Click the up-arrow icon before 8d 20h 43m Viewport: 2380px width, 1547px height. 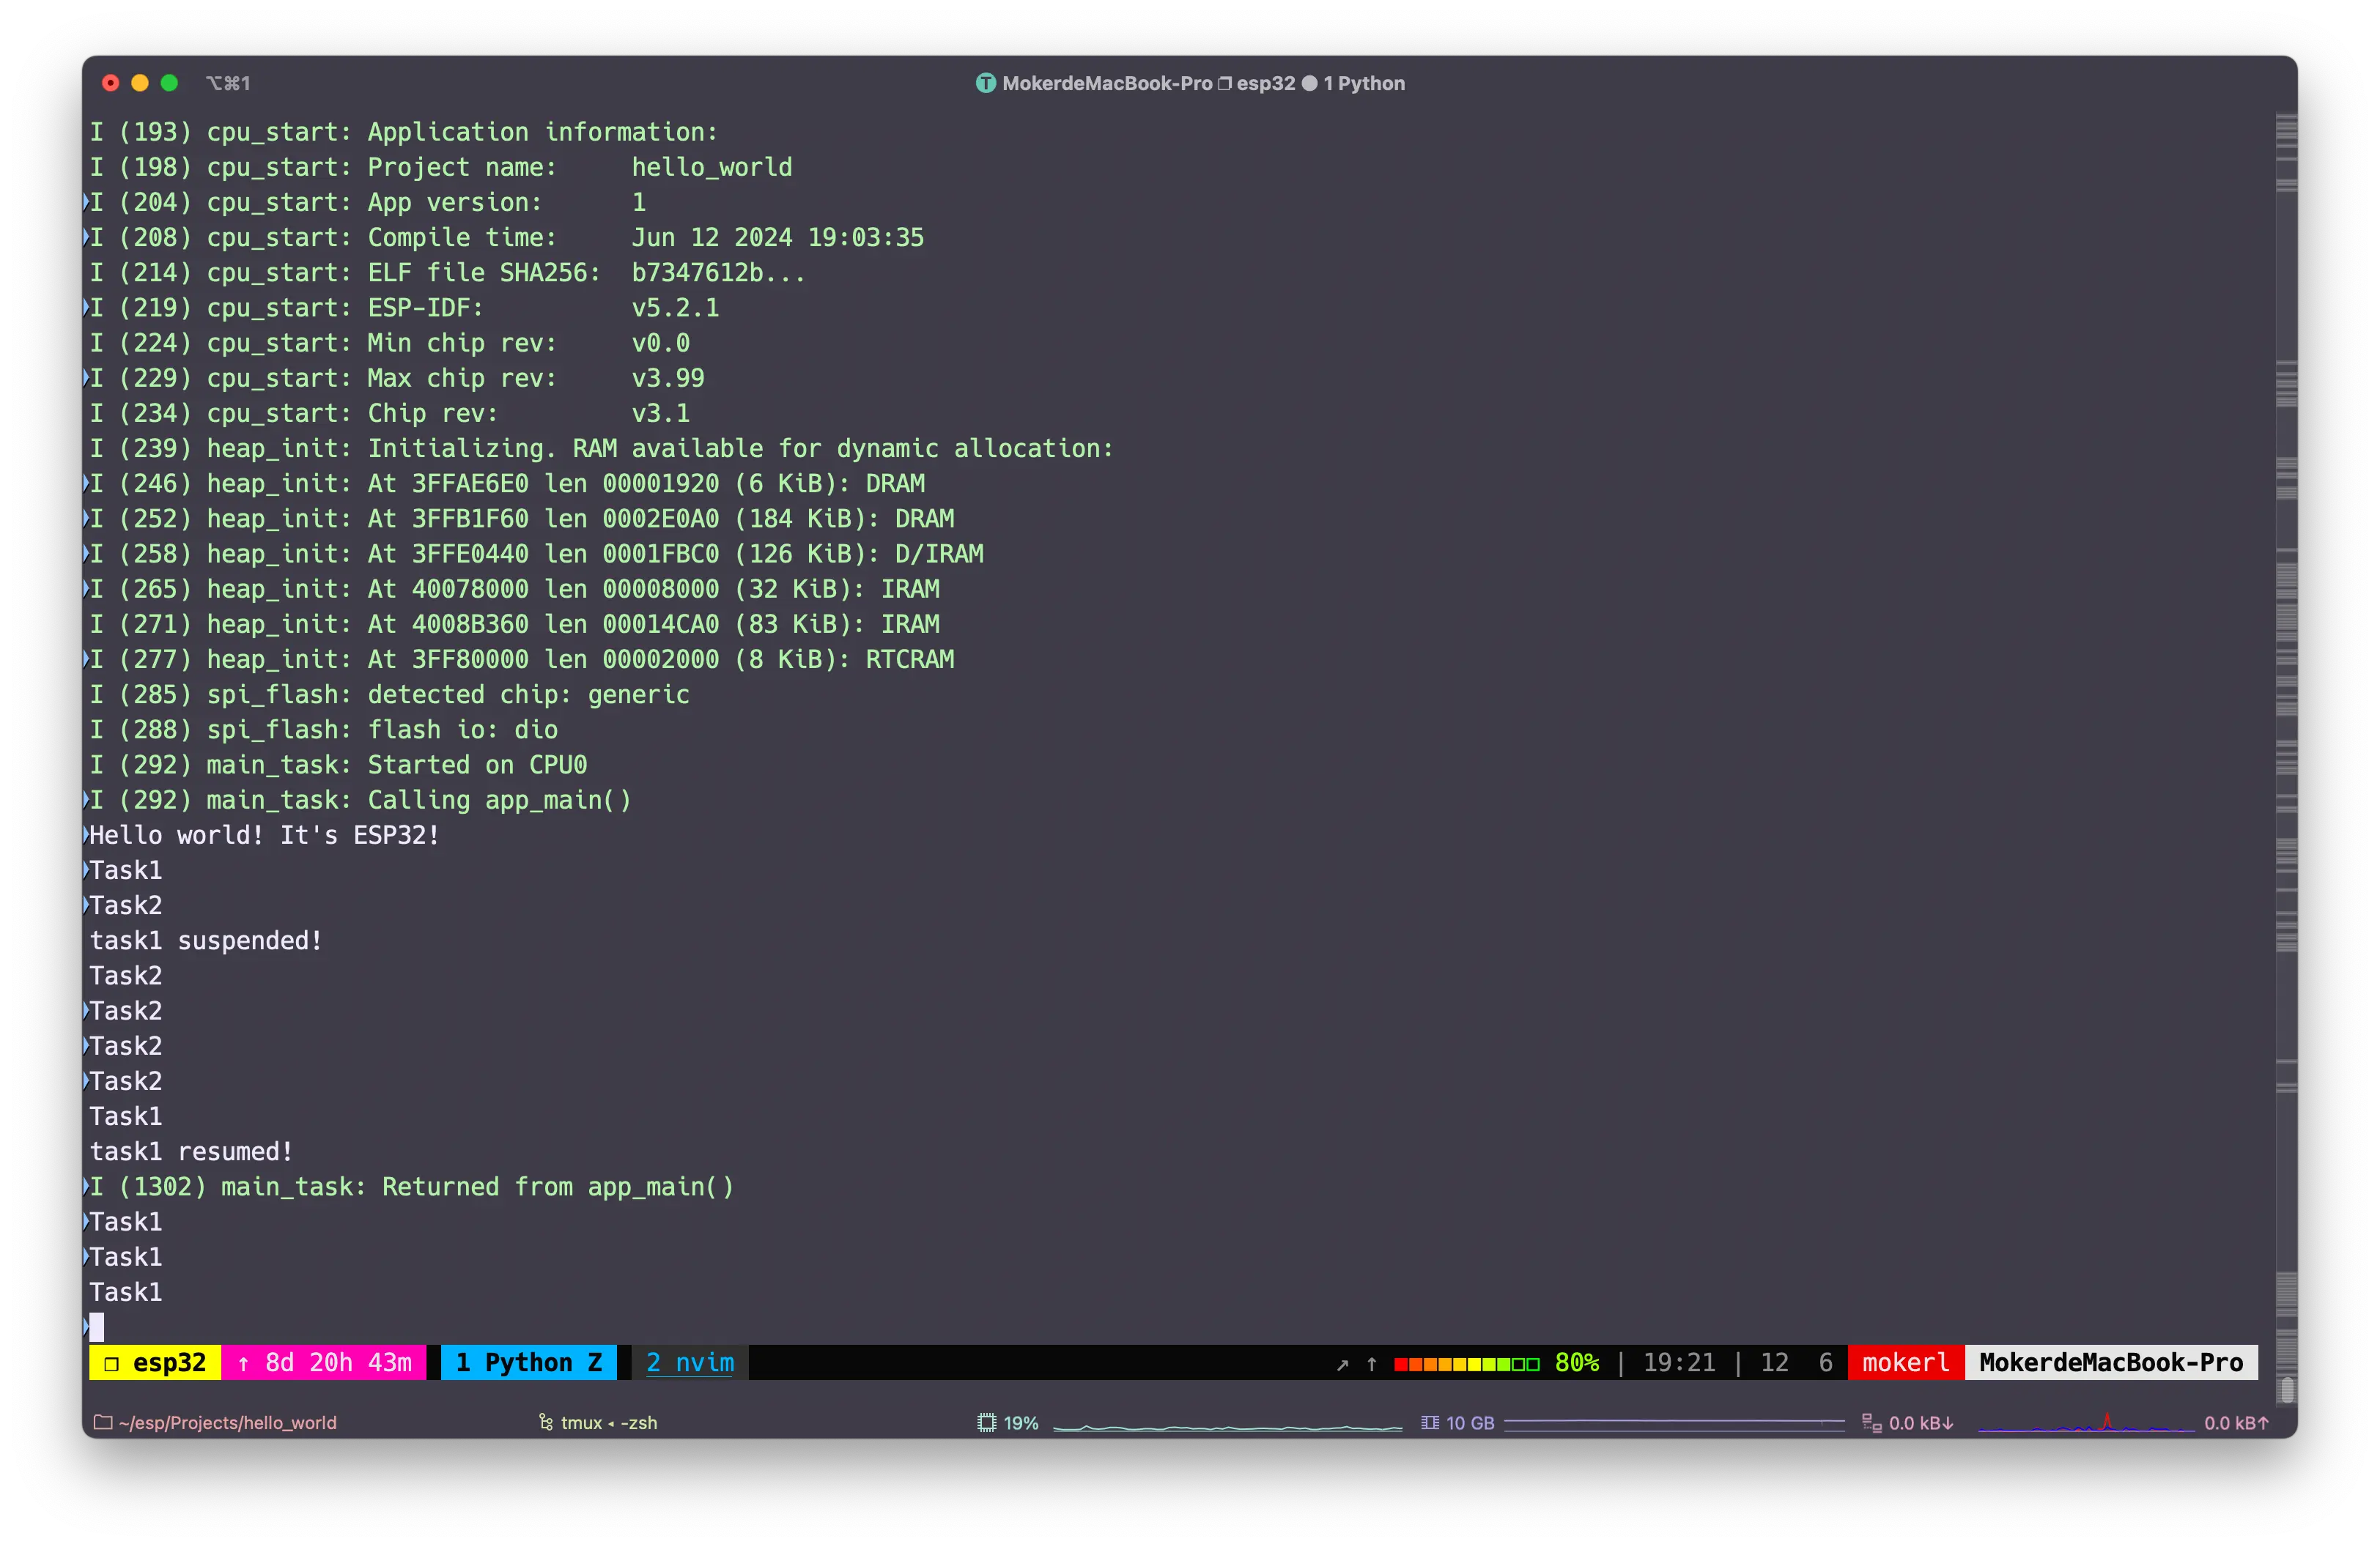coord(243,1363)
